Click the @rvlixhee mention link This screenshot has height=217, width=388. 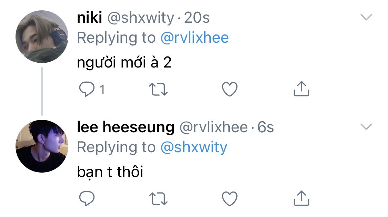pyautogui.click(x=195, y=38)
